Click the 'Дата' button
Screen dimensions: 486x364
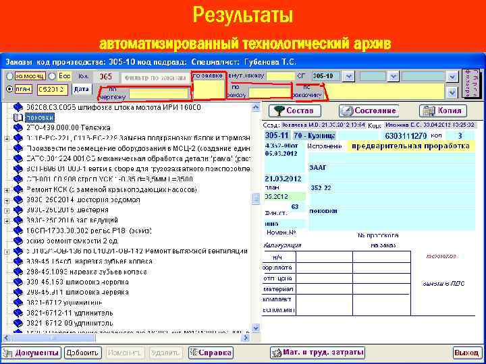pos(81,89)
